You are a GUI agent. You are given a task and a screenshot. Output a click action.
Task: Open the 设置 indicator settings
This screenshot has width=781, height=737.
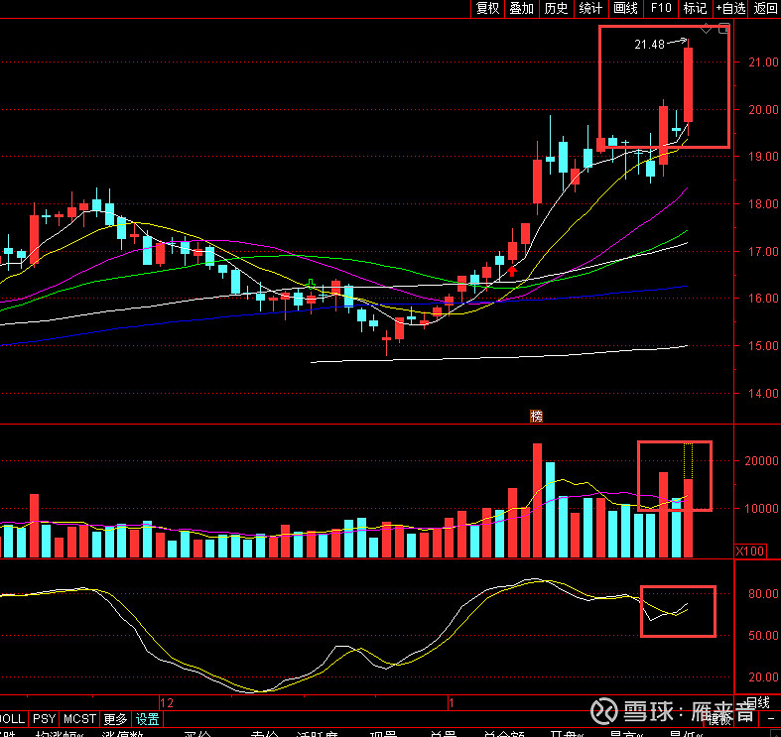[x=148, y=719]
